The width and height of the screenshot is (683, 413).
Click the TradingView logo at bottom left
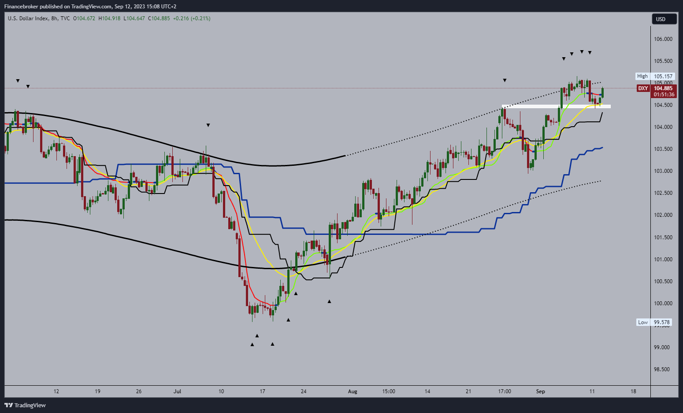[x=25, y=405]
